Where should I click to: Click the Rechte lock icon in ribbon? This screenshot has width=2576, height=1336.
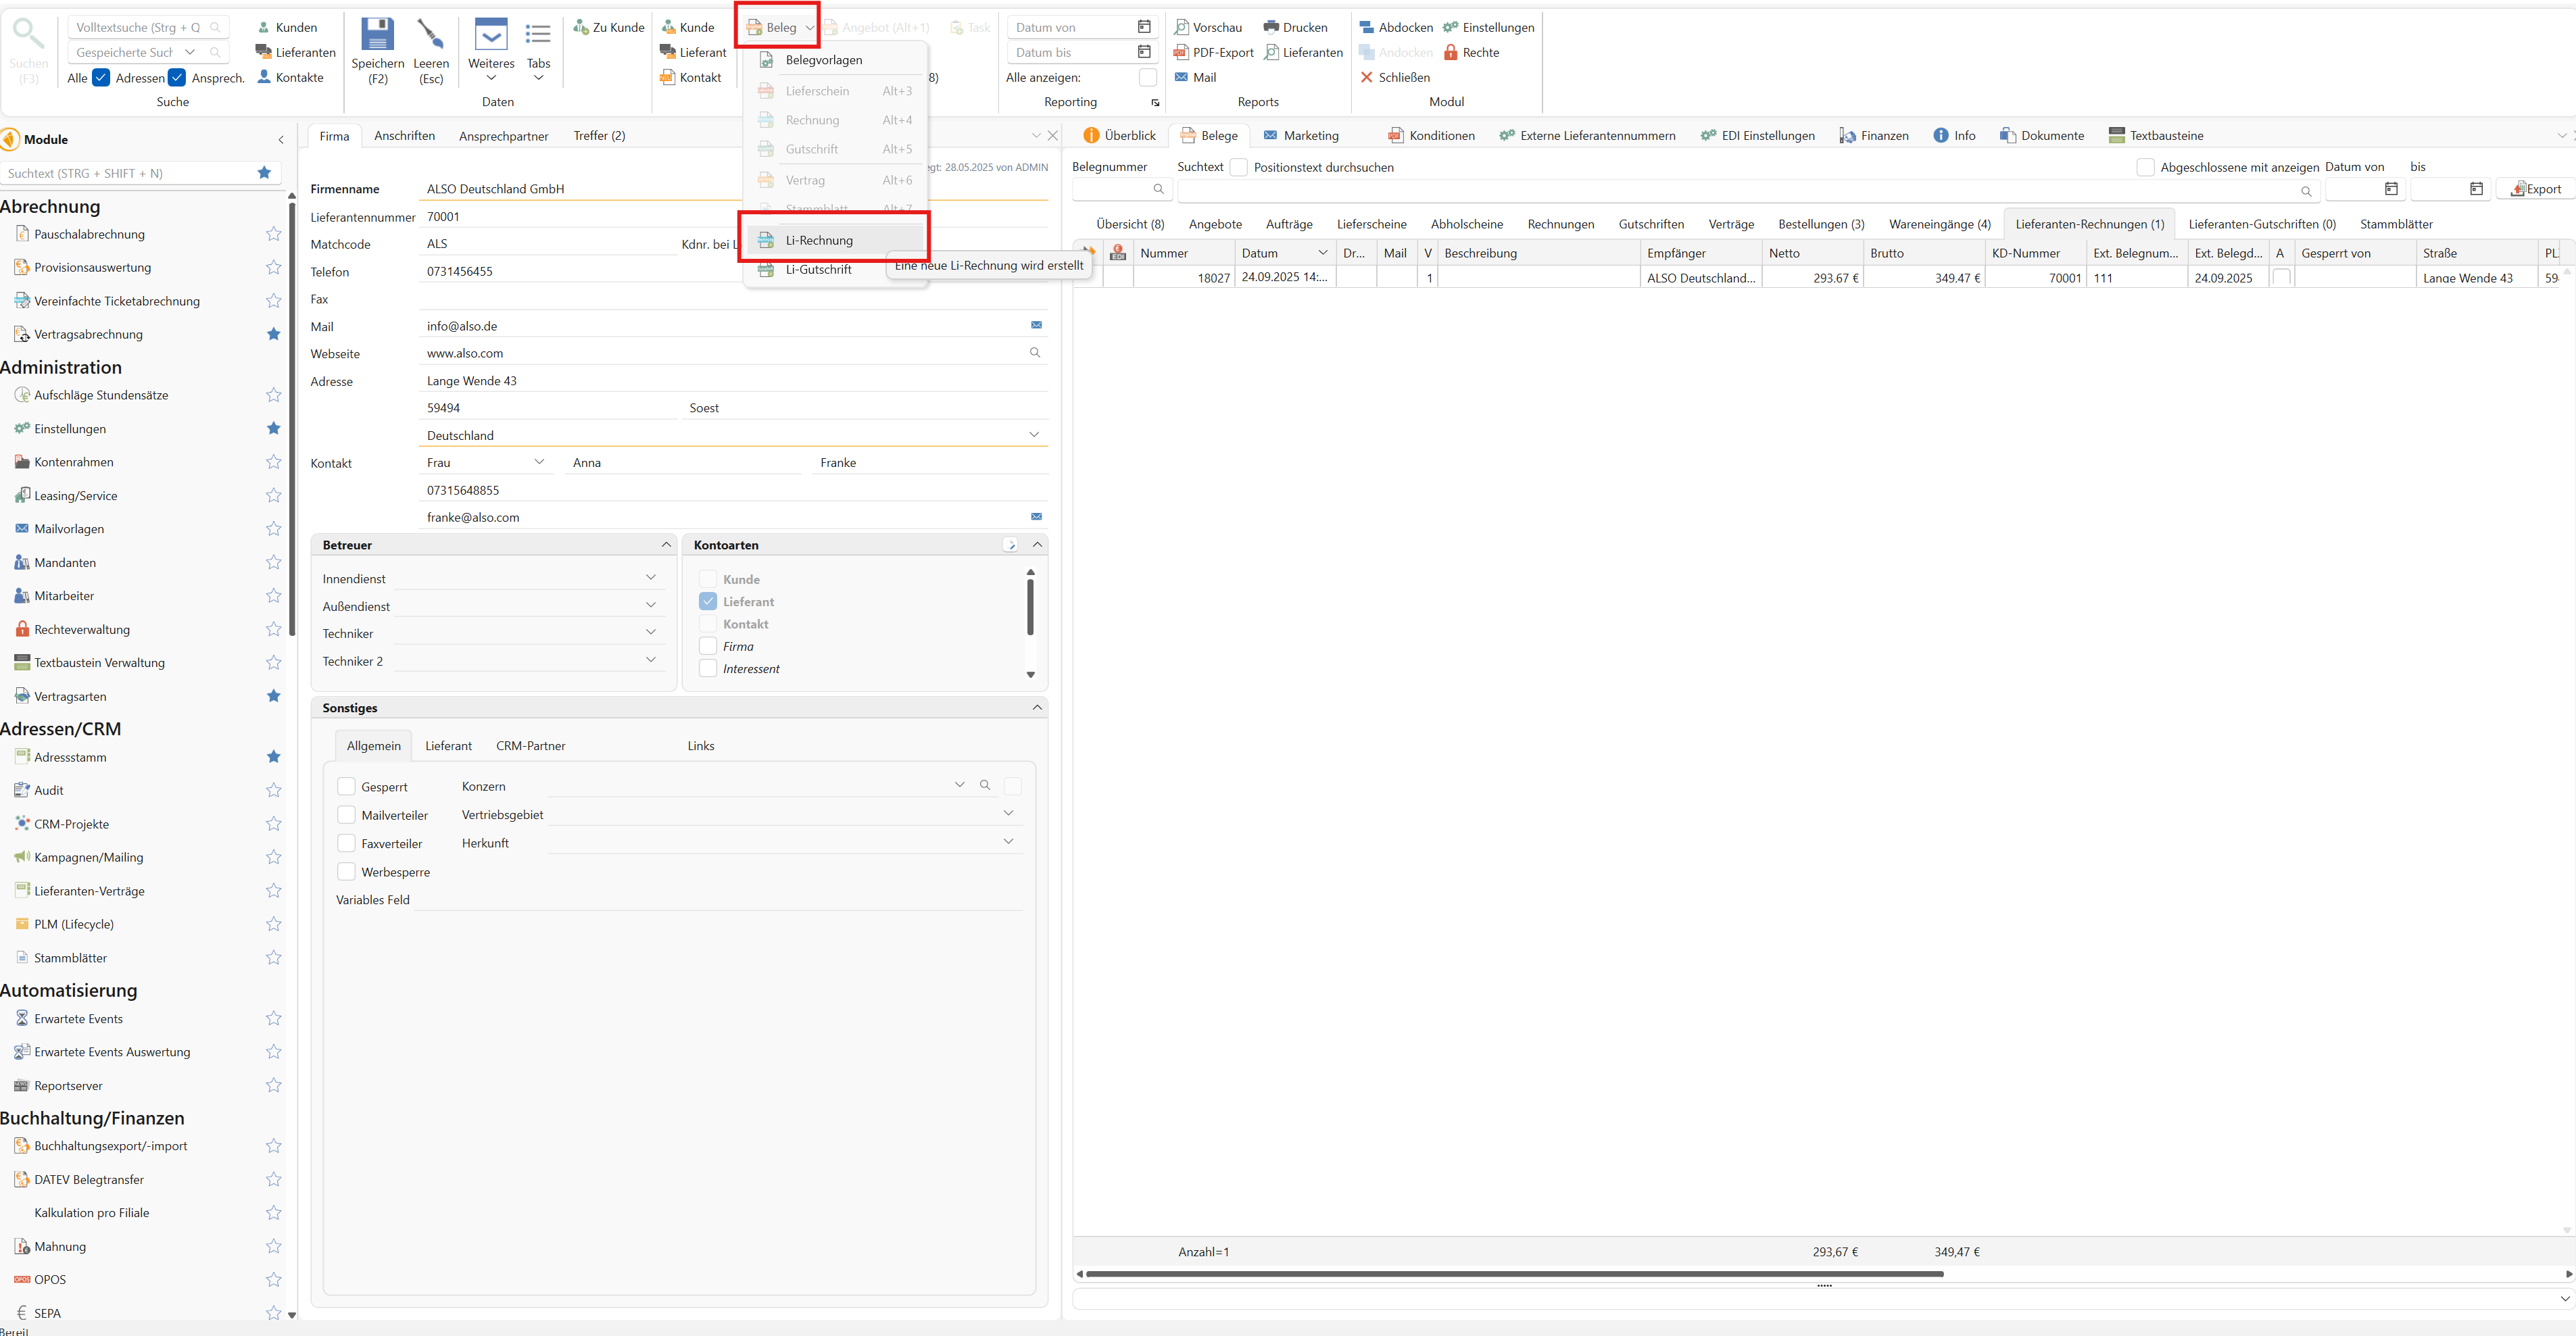coord(1450,52)
